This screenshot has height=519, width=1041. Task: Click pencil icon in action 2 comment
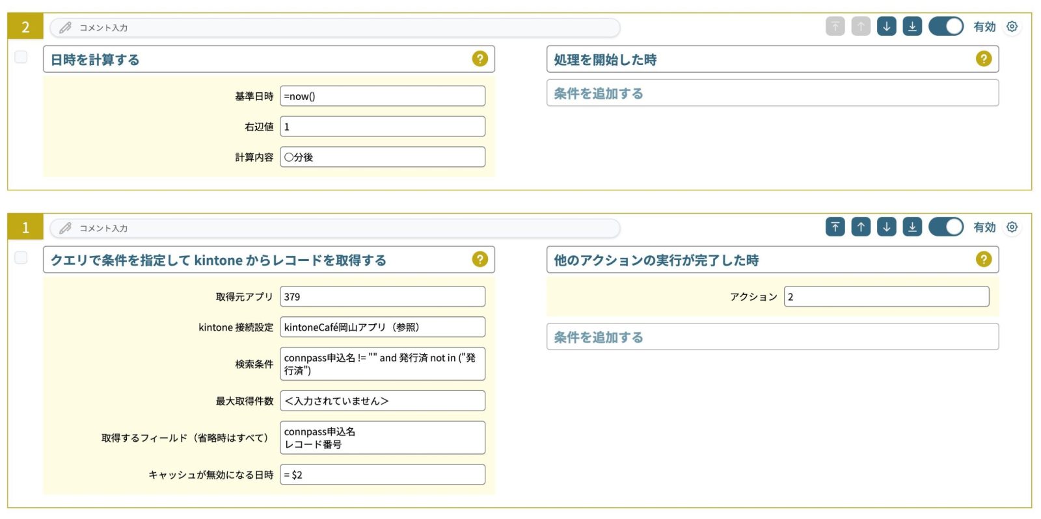[x=65, y=27]
